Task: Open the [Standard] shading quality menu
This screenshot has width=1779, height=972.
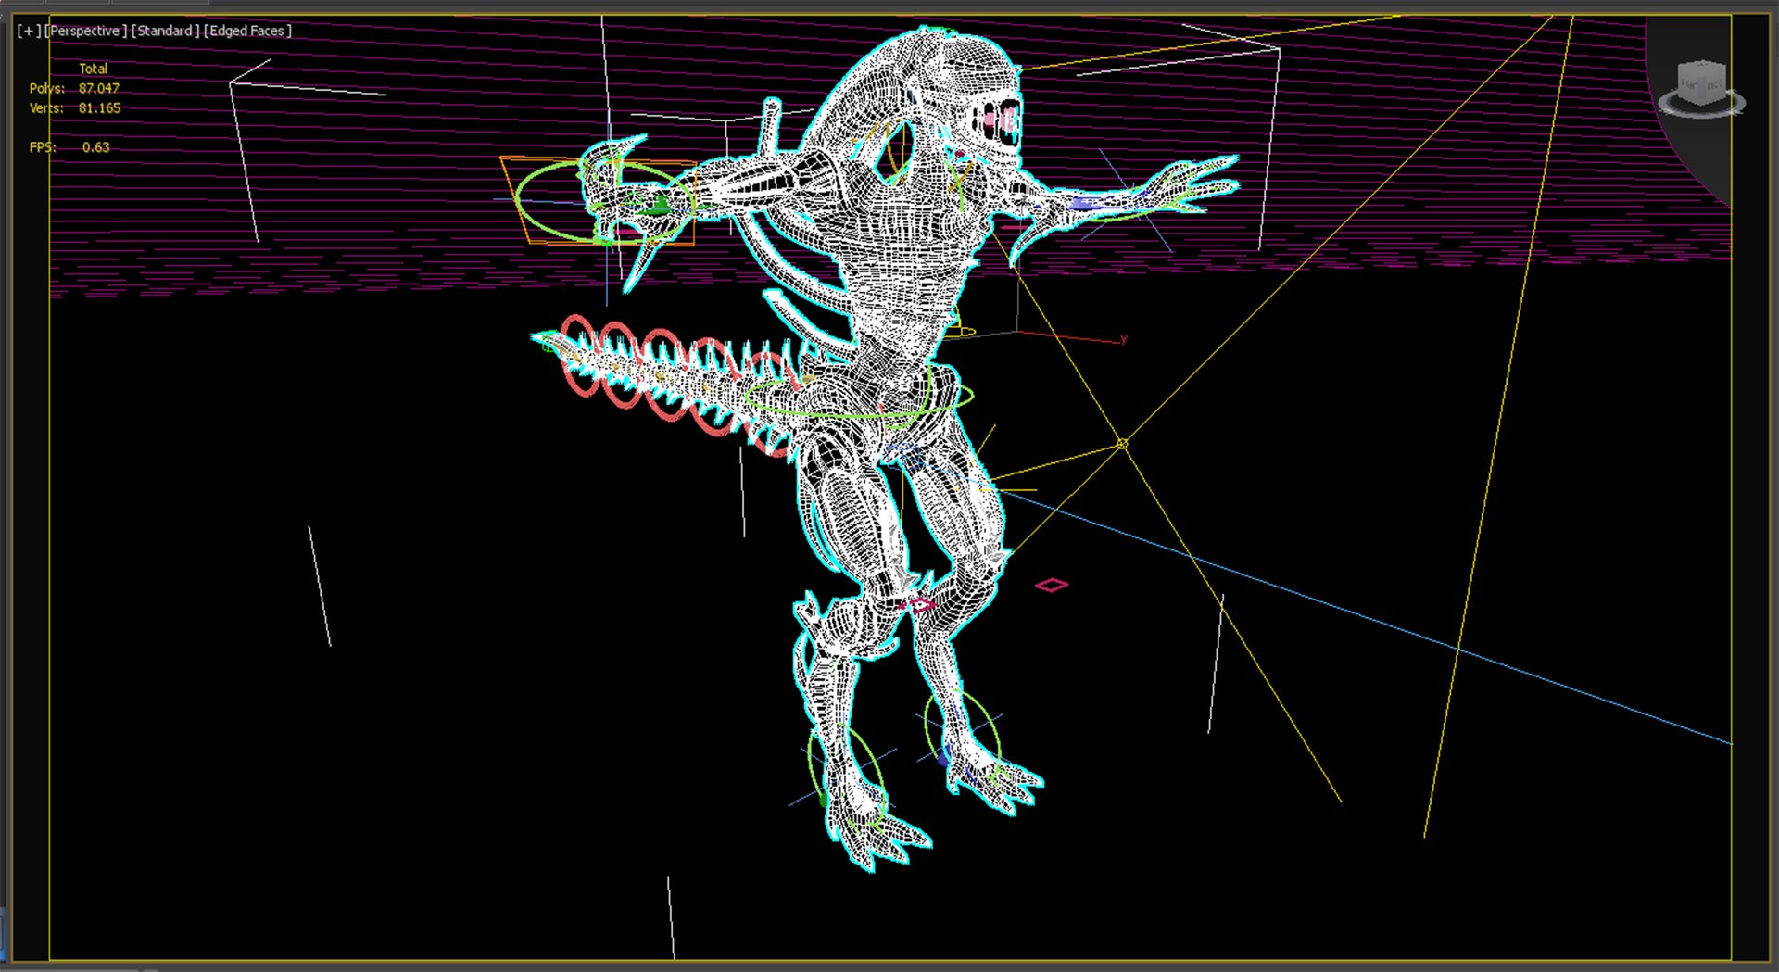Action: click(165, 31)
